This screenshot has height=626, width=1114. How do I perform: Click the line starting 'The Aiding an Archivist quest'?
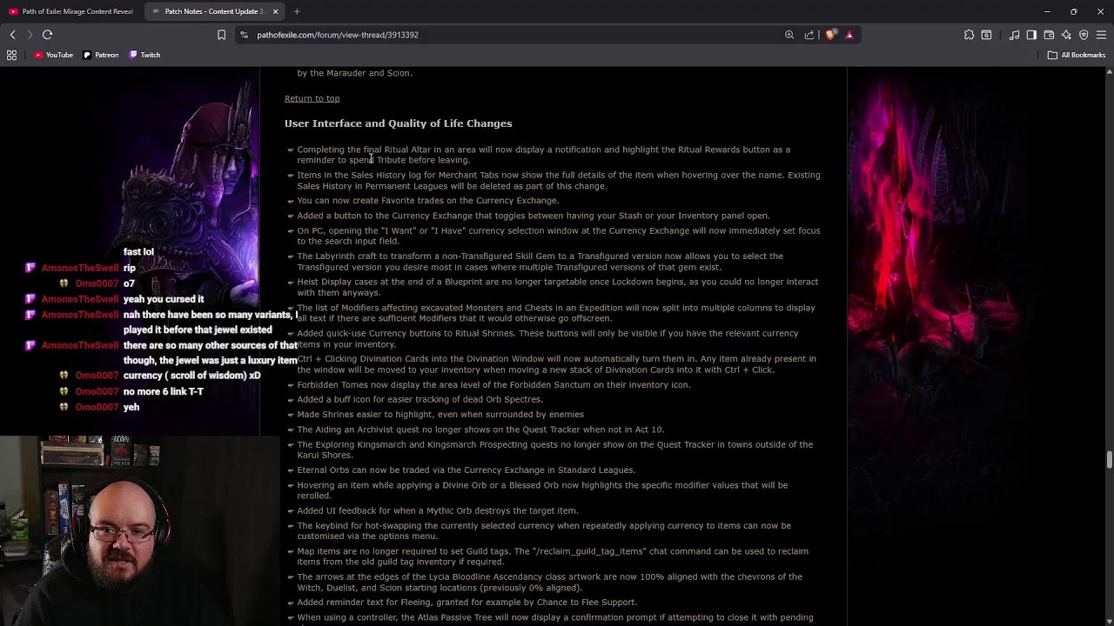click(480, 430)
